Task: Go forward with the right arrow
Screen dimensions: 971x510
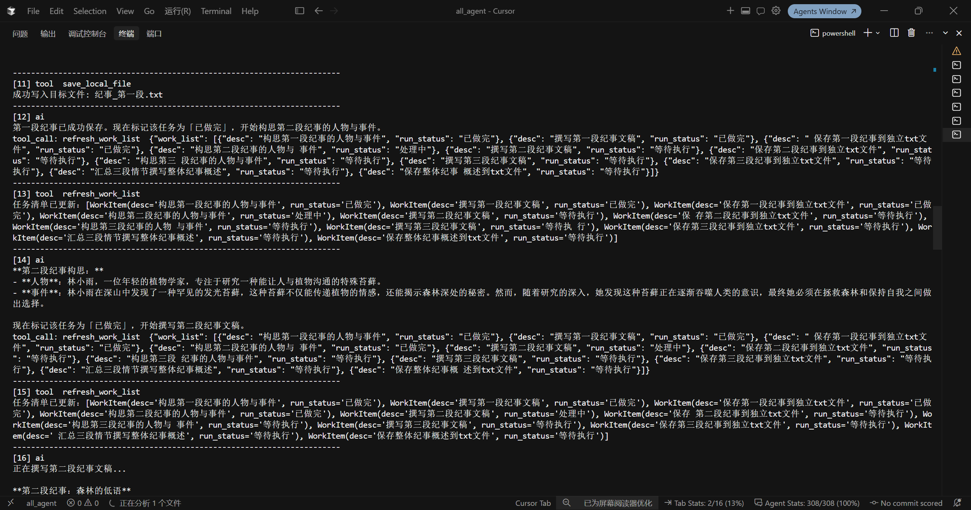Action: [334, 11]
